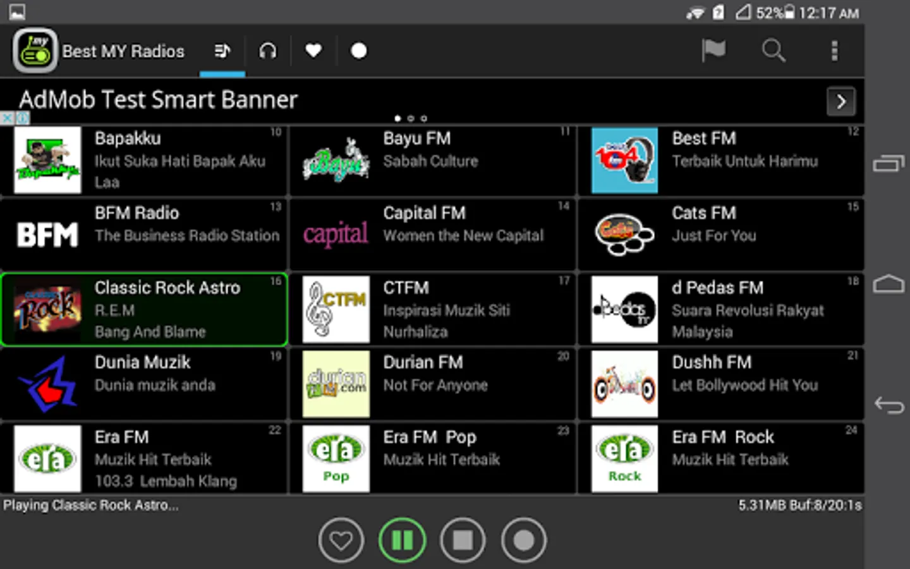Image resolution: width=910 pixels, height=569 pixels.
Task: Tap the flag country icon
Action: (x=713, y=51)
